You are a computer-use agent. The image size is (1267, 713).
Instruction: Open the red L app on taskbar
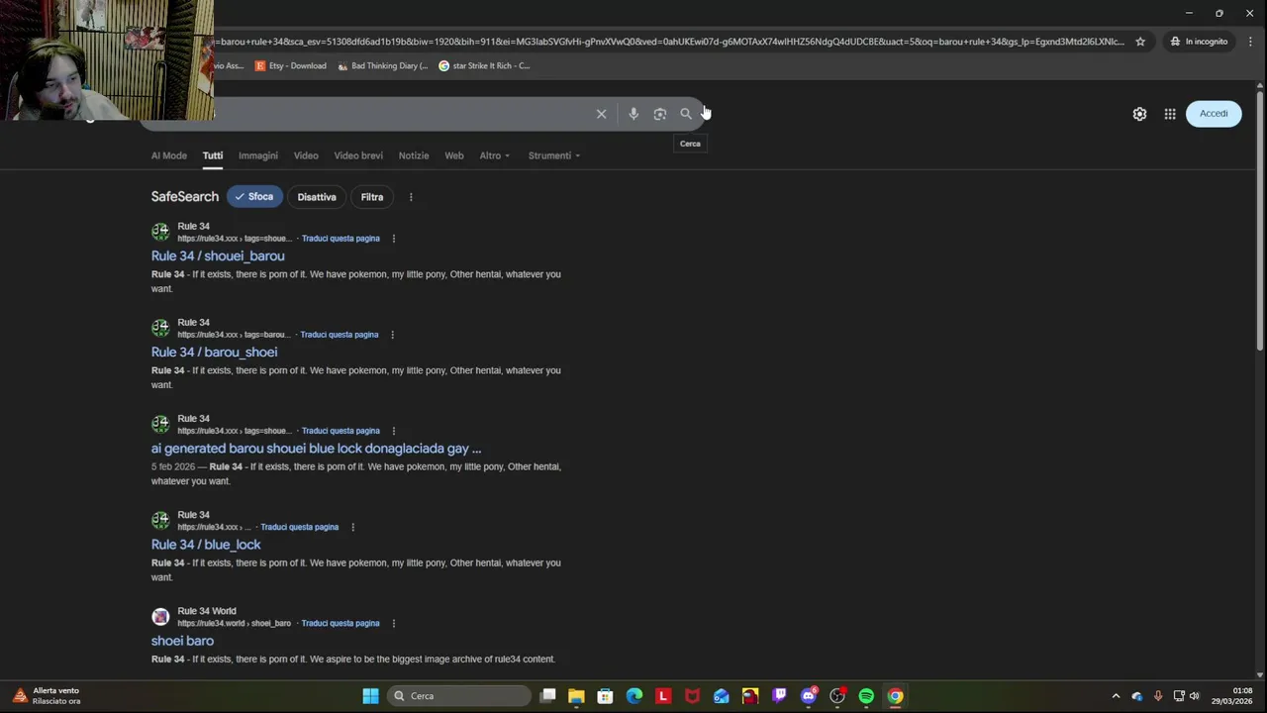(663, 696)
